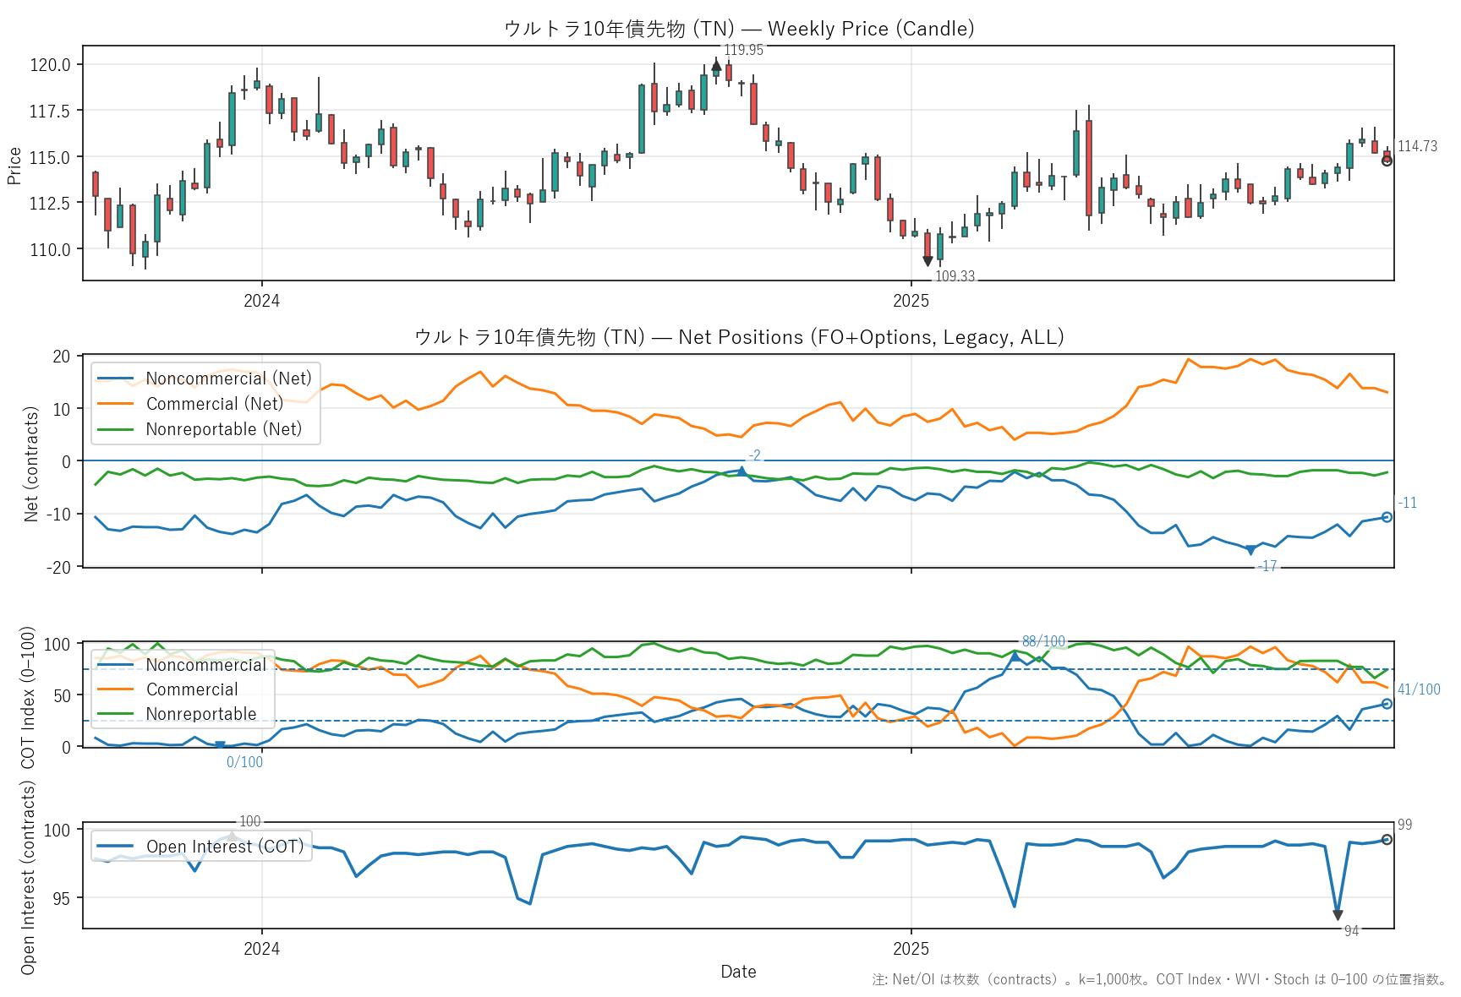Select the COT Index low marker 0/100

coord(220,745)
